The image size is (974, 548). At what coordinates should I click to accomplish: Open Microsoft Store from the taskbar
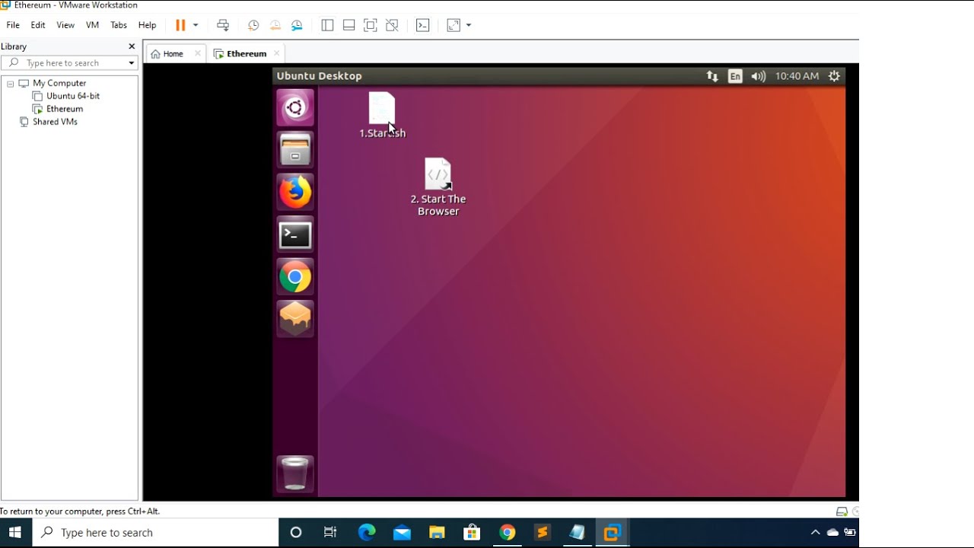(472, 533)
